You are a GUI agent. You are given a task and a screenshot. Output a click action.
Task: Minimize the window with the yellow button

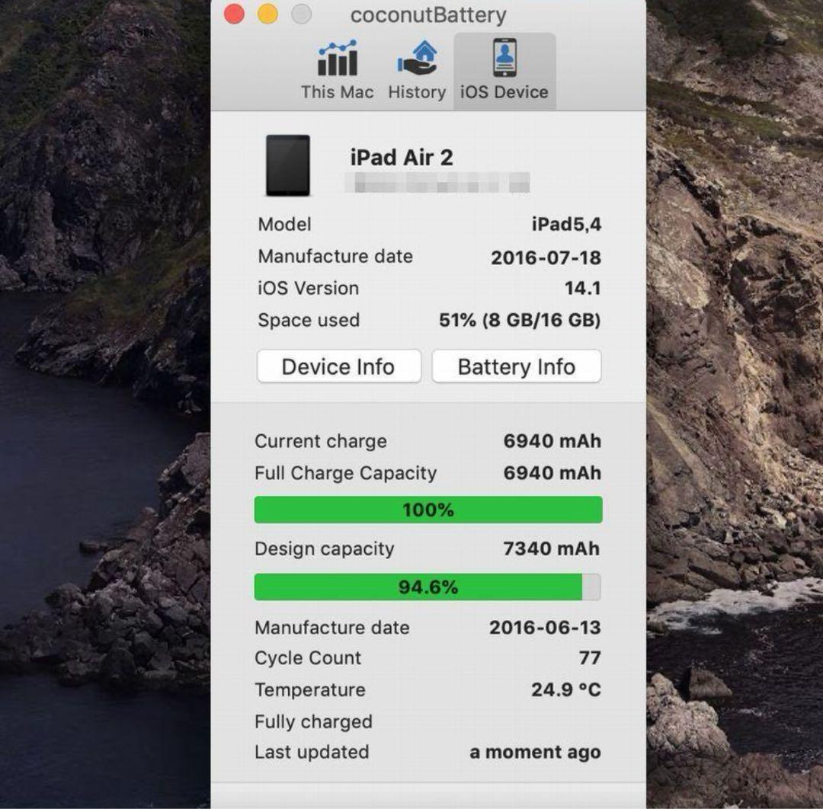click(267, 14)
